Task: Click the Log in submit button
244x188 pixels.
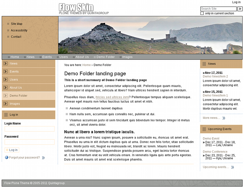Action: point(12,150)
